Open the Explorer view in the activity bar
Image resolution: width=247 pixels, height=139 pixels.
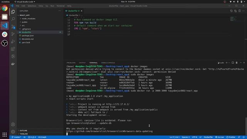13,12
